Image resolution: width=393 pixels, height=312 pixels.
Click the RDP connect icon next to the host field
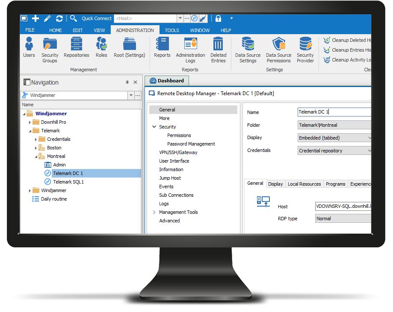tap(194, 18)
